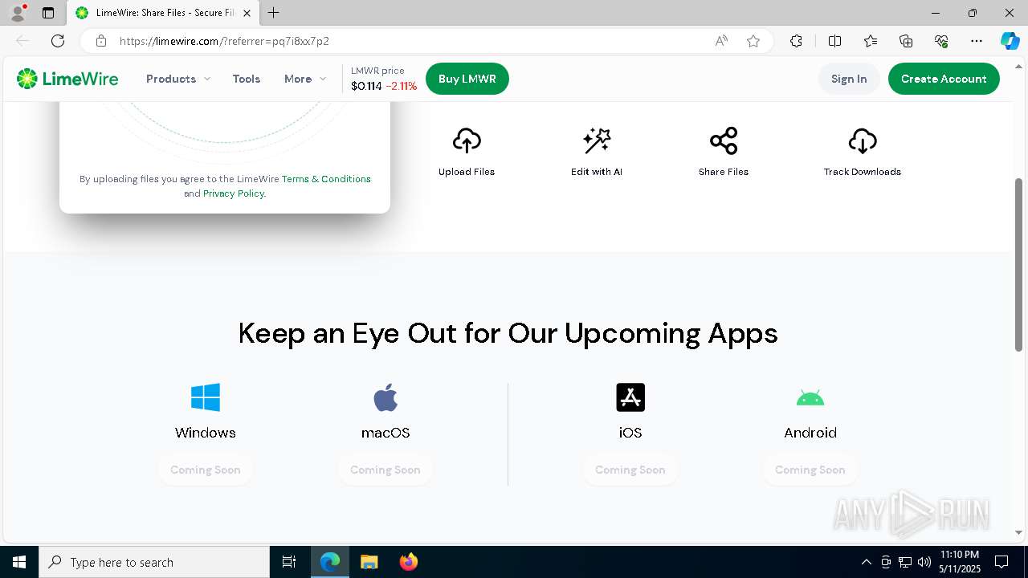The width and height of the screenshot is (1028, 578).
Task: Click the taskbar search box
Action: coord(154,562)
